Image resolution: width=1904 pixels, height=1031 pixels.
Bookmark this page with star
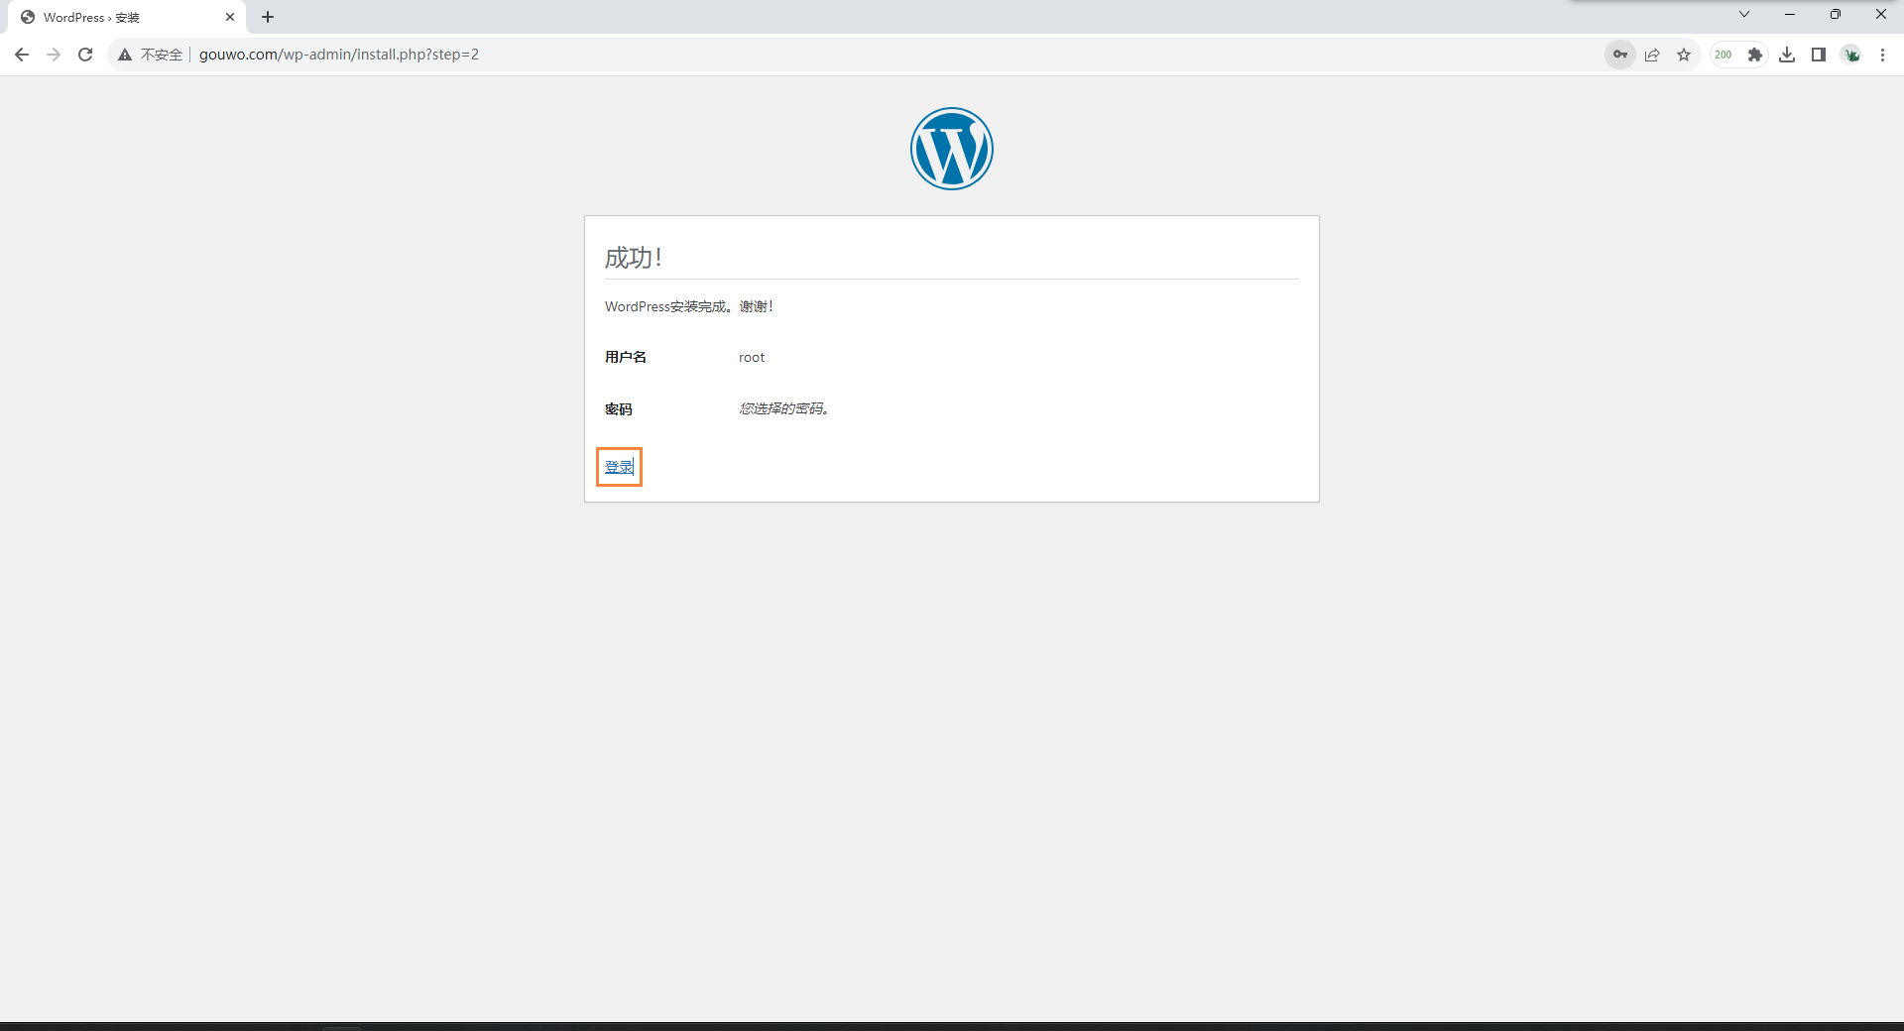coord(1684,55)
